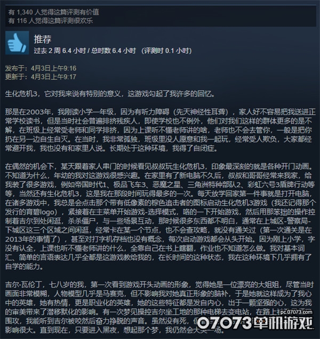Click the sentence ending 我得了自闭症
This screenshot has width=320, height=339.
click(x=163, y=148)
